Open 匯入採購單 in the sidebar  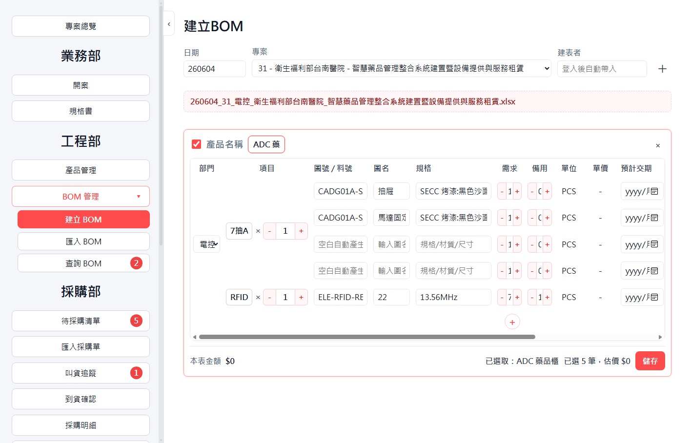coord(81,346)
